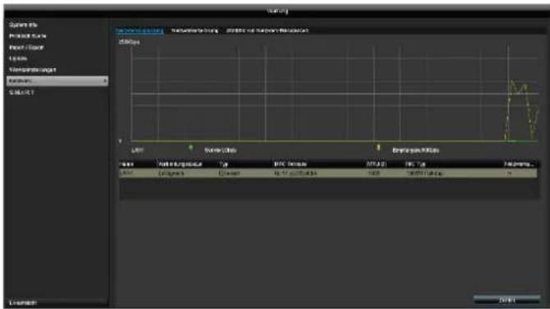Click the green sending legend marker
The height and width of the screenshot is (309, 550).
190,147
